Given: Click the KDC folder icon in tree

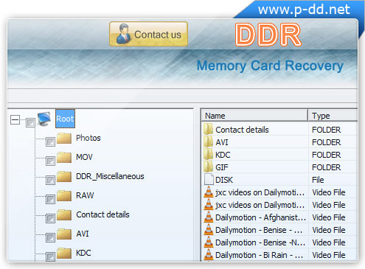Looking at the screenshot, I should (64, 253).
